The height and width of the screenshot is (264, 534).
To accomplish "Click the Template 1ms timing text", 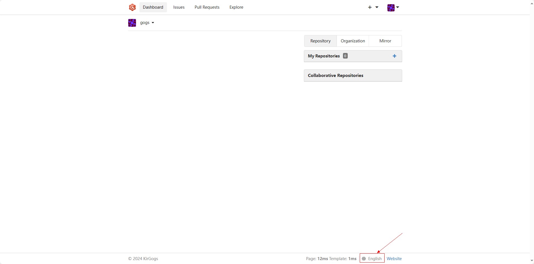I will point(343,259).
